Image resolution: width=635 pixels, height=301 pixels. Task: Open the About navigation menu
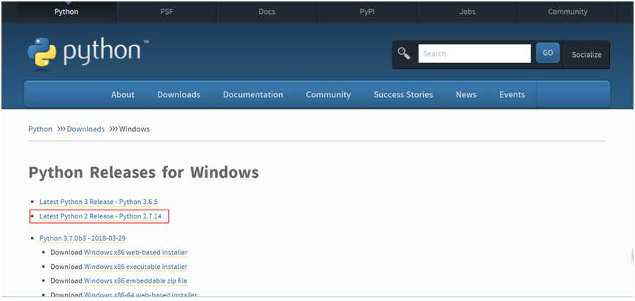click(x=123, y=94)
